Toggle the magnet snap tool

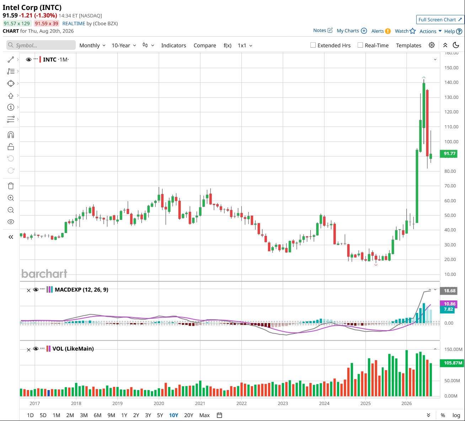pyautogui.click(x=11, y=135)
